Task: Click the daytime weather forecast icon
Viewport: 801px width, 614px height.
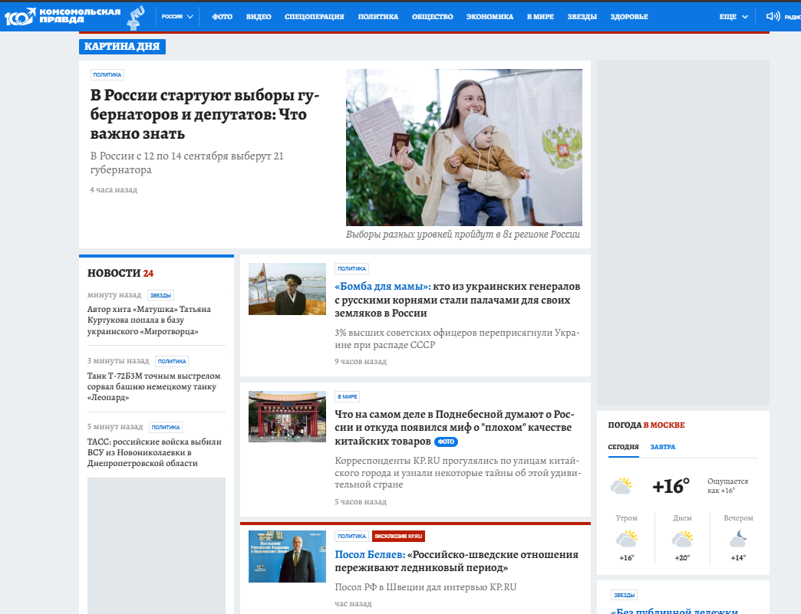Action: pos(682,538)
